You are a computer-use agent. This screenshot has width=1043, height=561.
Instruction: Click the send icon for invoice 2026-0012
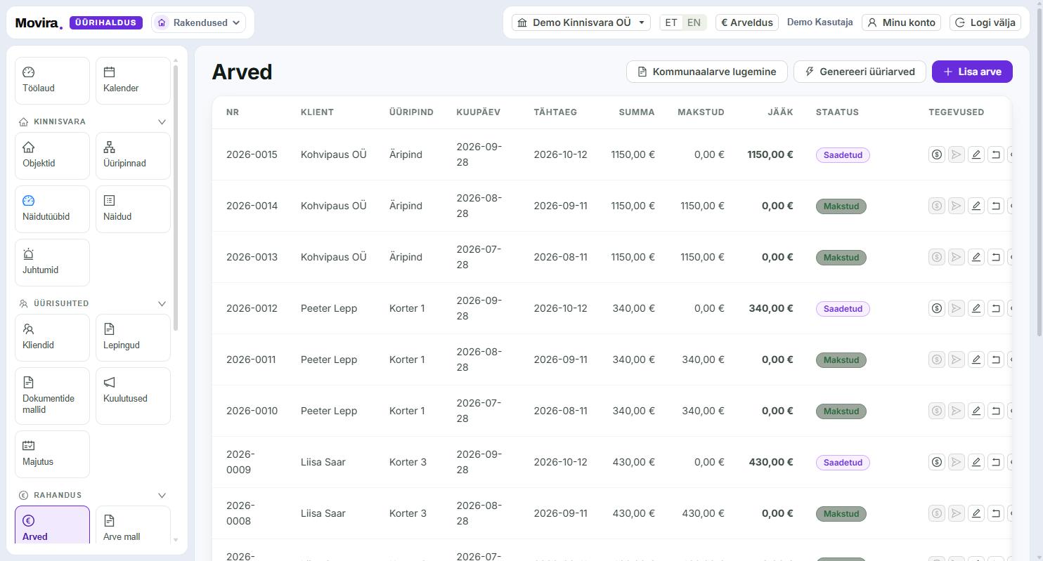pos(956,308)
